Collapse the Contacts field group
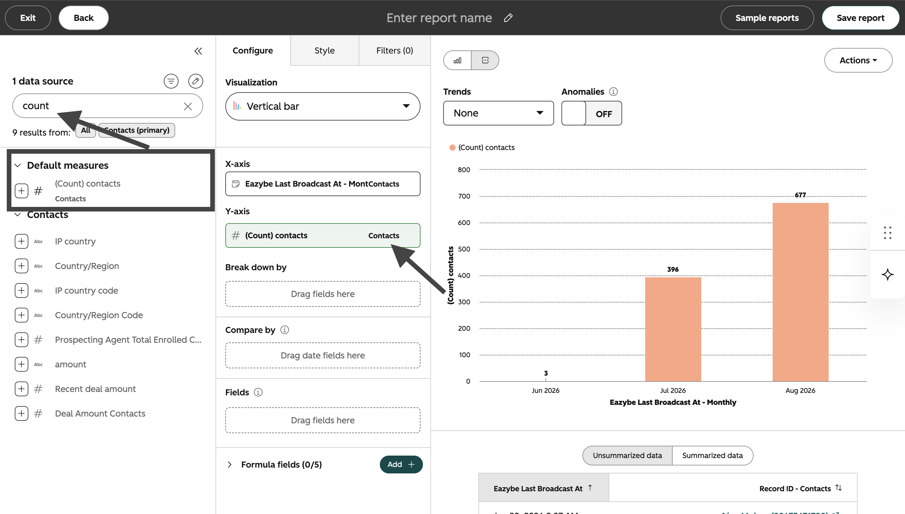Viewport: 905px width, 514px height. click(18, 215)
